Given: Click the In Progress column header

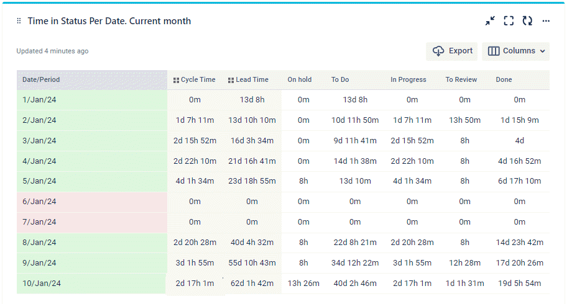Looking at the screenshot, I should (408, 79).
